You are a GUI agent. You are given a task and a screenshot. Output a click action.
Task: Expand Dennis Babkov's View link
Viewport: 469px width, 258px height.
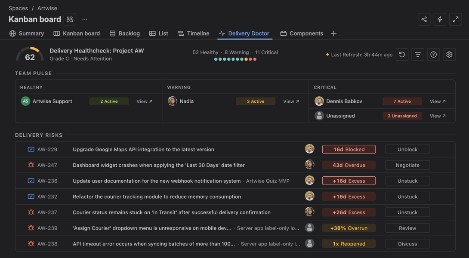pos(438,101)
